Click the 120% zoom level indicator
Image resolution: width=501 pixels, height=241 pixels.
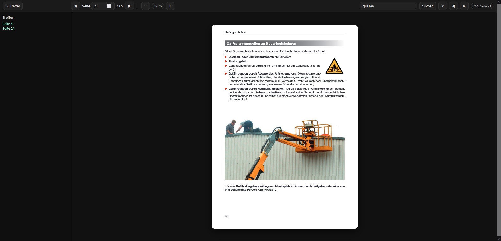click(x=158, y=6)
